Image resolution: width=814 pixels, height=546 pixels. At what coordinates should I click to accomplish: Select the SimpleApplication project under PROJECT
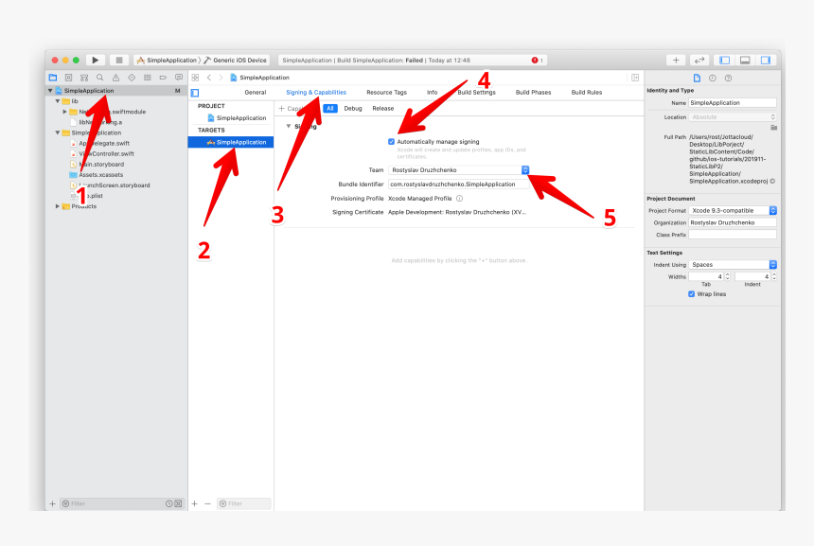tap(237, 118)
